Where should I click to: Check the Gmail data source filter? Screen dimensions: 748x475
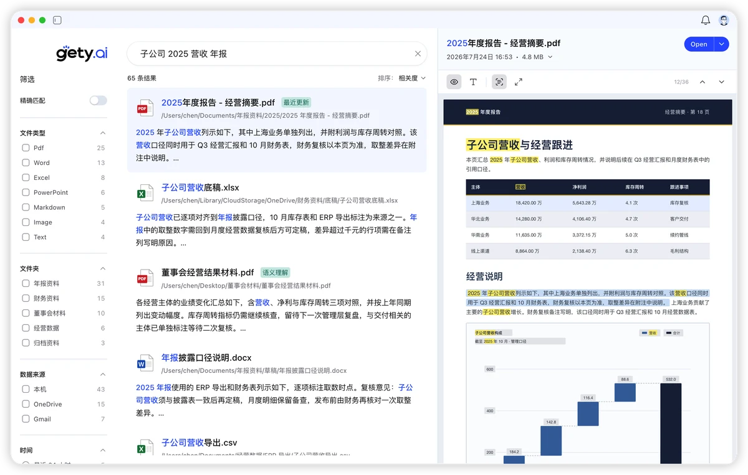26,419
